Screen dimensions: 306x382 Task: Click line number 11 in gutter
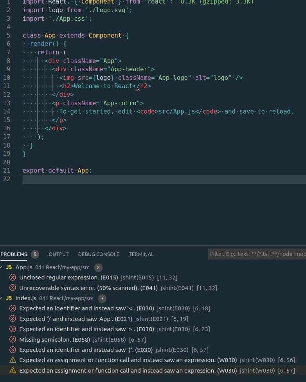click(x=7, y=86)
